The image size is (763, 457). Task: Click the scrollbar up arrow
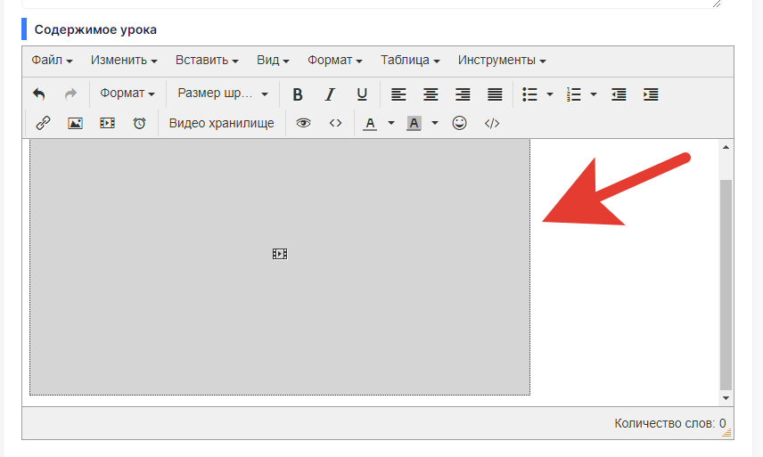(726, 147)
